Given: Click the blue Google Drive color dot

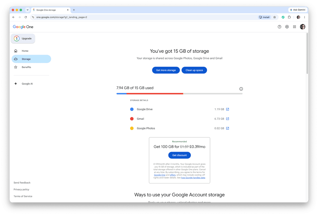Looking at the screenshot, I should click(132, 109).
